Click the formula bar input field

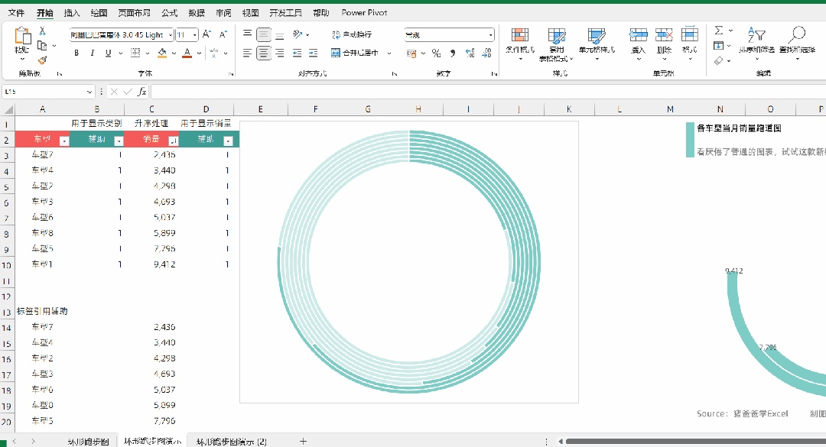[x=488, y=92]
